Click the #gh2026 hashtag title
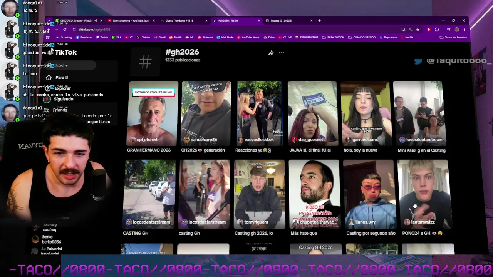Screen dimensions: 493x277 click(x=182, y=52)
